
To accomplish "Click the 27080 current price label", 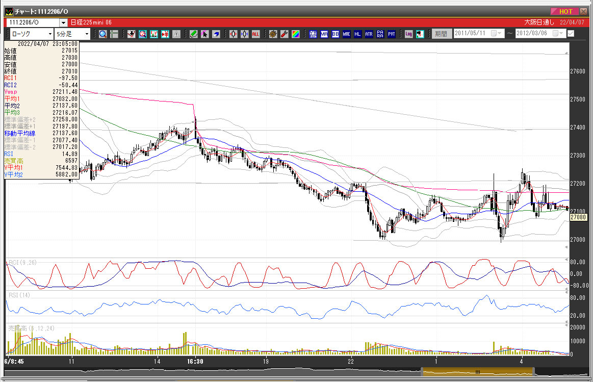I will pyautogui.click(x=578, y=217).
